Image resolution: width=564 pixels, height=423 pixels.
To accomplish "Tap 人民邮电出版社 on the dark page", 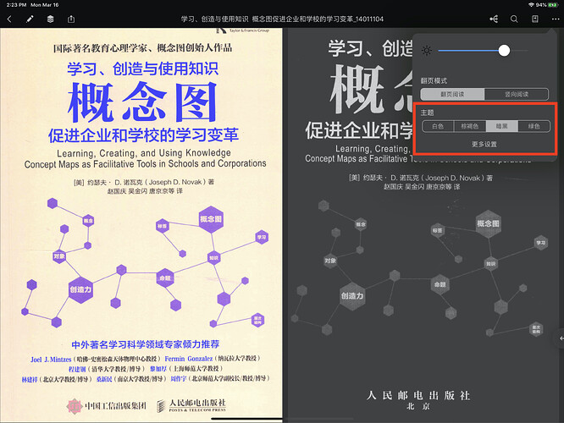I will click(x=418, y=396).
